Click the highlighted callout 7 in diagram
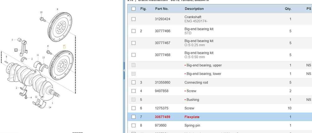The height and width of the screenshot is (133, 312). point(65,46)
